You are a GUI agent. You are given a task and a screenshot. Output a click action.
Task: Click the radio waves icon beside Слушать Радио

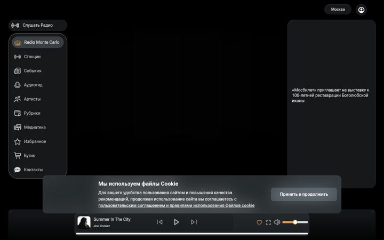(15, 25)
